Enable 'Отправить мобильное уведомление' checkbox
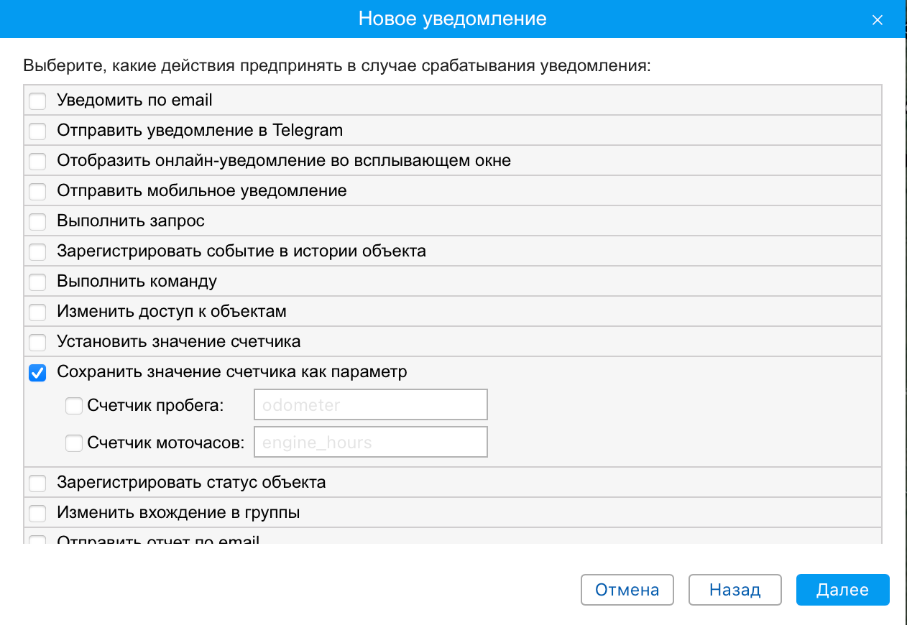The image size is (907, 625). click(x=37, y=192)
